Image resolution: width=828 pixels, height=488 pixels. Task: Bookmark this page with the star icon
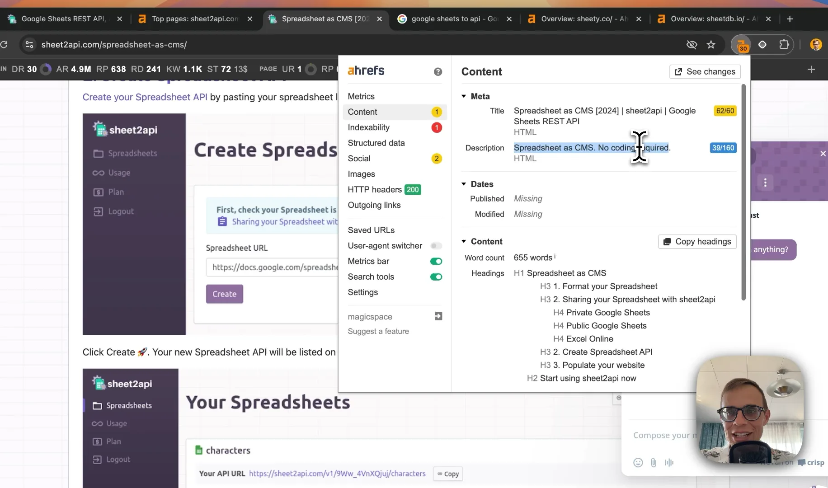tap(711, 44)
